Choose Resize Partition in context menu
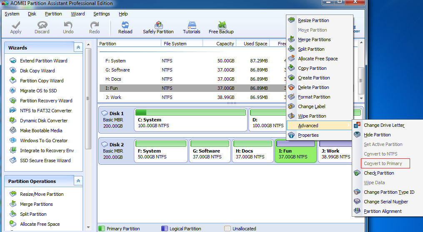423x232 pixels. pos(320,20)
